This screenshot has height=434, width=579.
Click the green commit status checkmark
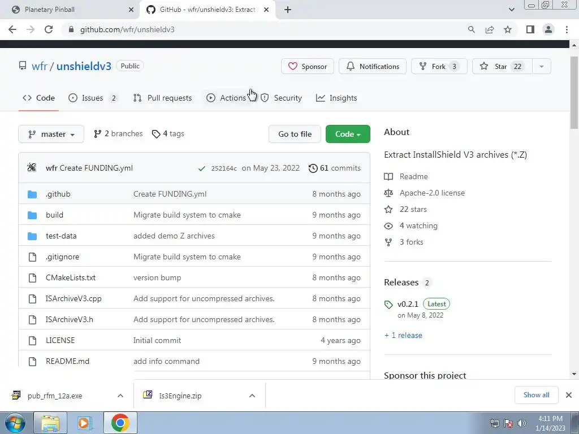point(202,168)
